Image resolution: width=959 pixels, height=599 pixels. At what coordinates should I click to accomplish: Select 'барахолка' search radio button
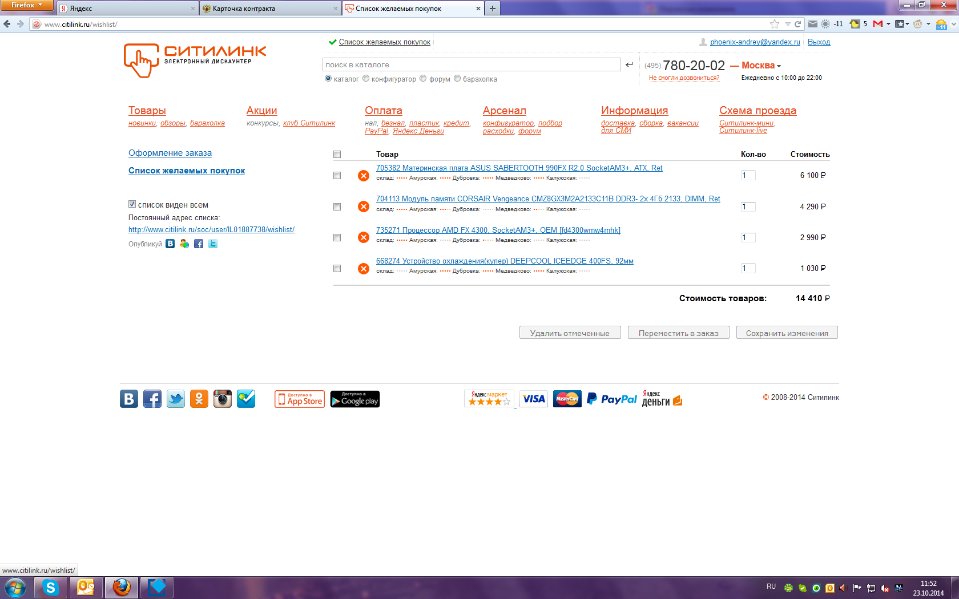point(457,79)
